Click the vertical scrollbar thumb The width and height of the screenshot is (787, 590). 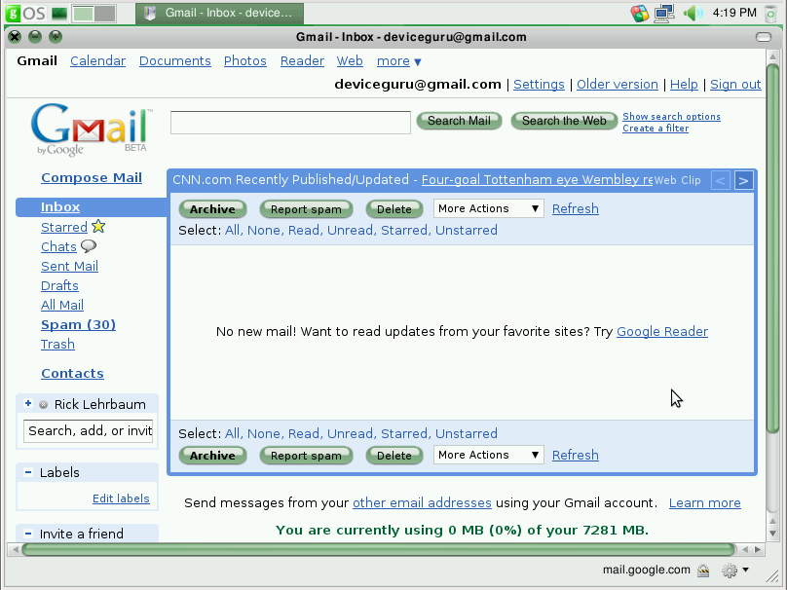point(773,247)
